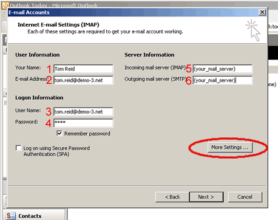Screen dimensions: 278x220
Task: Click the Contacts icon in navigation pane
Action: (x=10, y=216)
